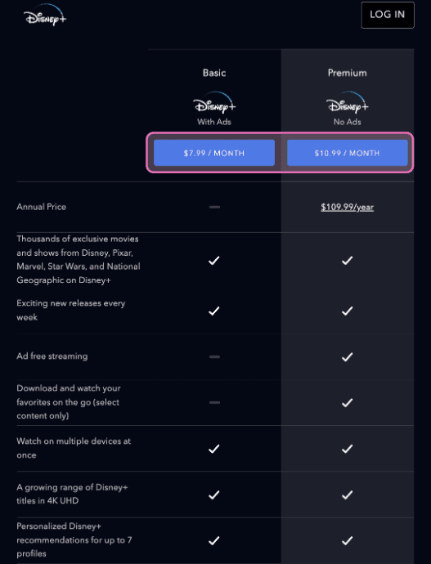Click the Annual Price row label
This screenshot has height=564, width=431.
point(42,207)
